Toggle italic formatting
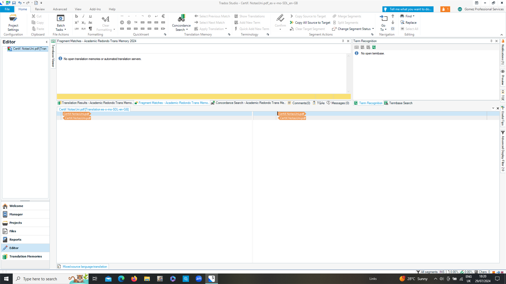 tap(83, 16)
